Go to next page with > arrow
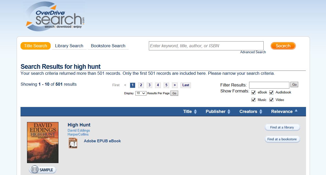The image size is (326, 175). point(175,85)
